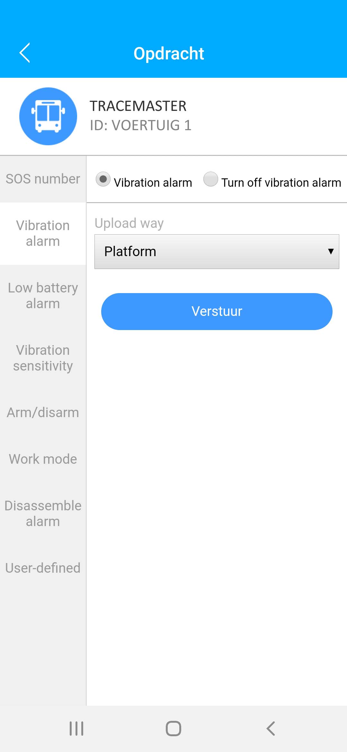The width and height of the screenshot is (347, 752).
Task: Select the Vibration alarm radio button
Action: [103, 179]
